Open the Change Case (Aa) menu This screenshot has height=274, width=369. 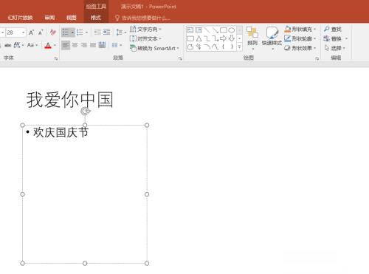32,45
